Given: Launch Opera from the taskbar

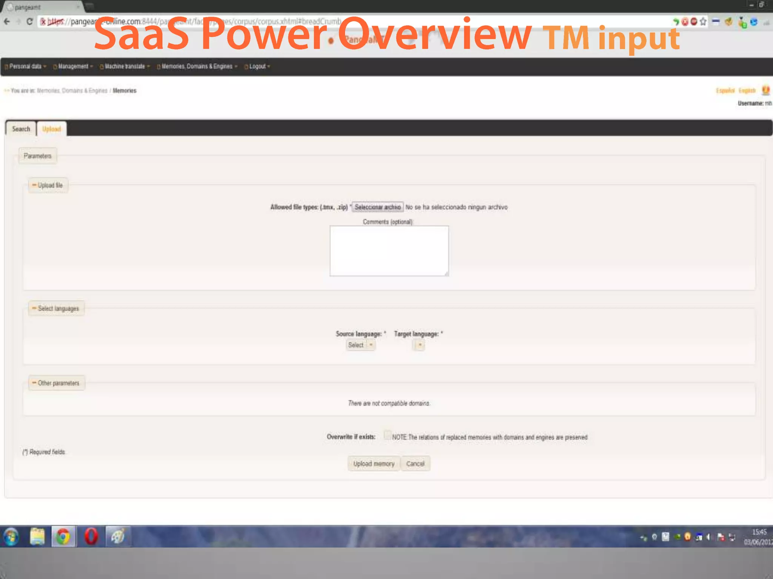Looking at the screenshot, I should pyautogui.click(x=91, y=536).
